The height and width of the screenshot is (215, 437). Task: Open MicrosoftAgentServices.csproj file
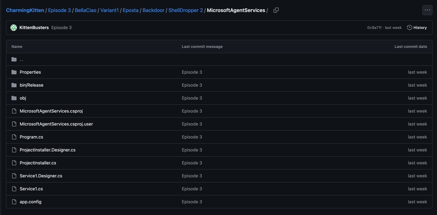click(48, 111)
